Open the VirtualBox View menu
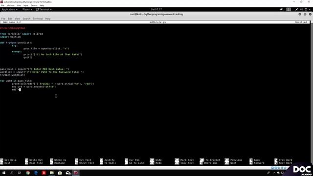 [x=19, y=5]
